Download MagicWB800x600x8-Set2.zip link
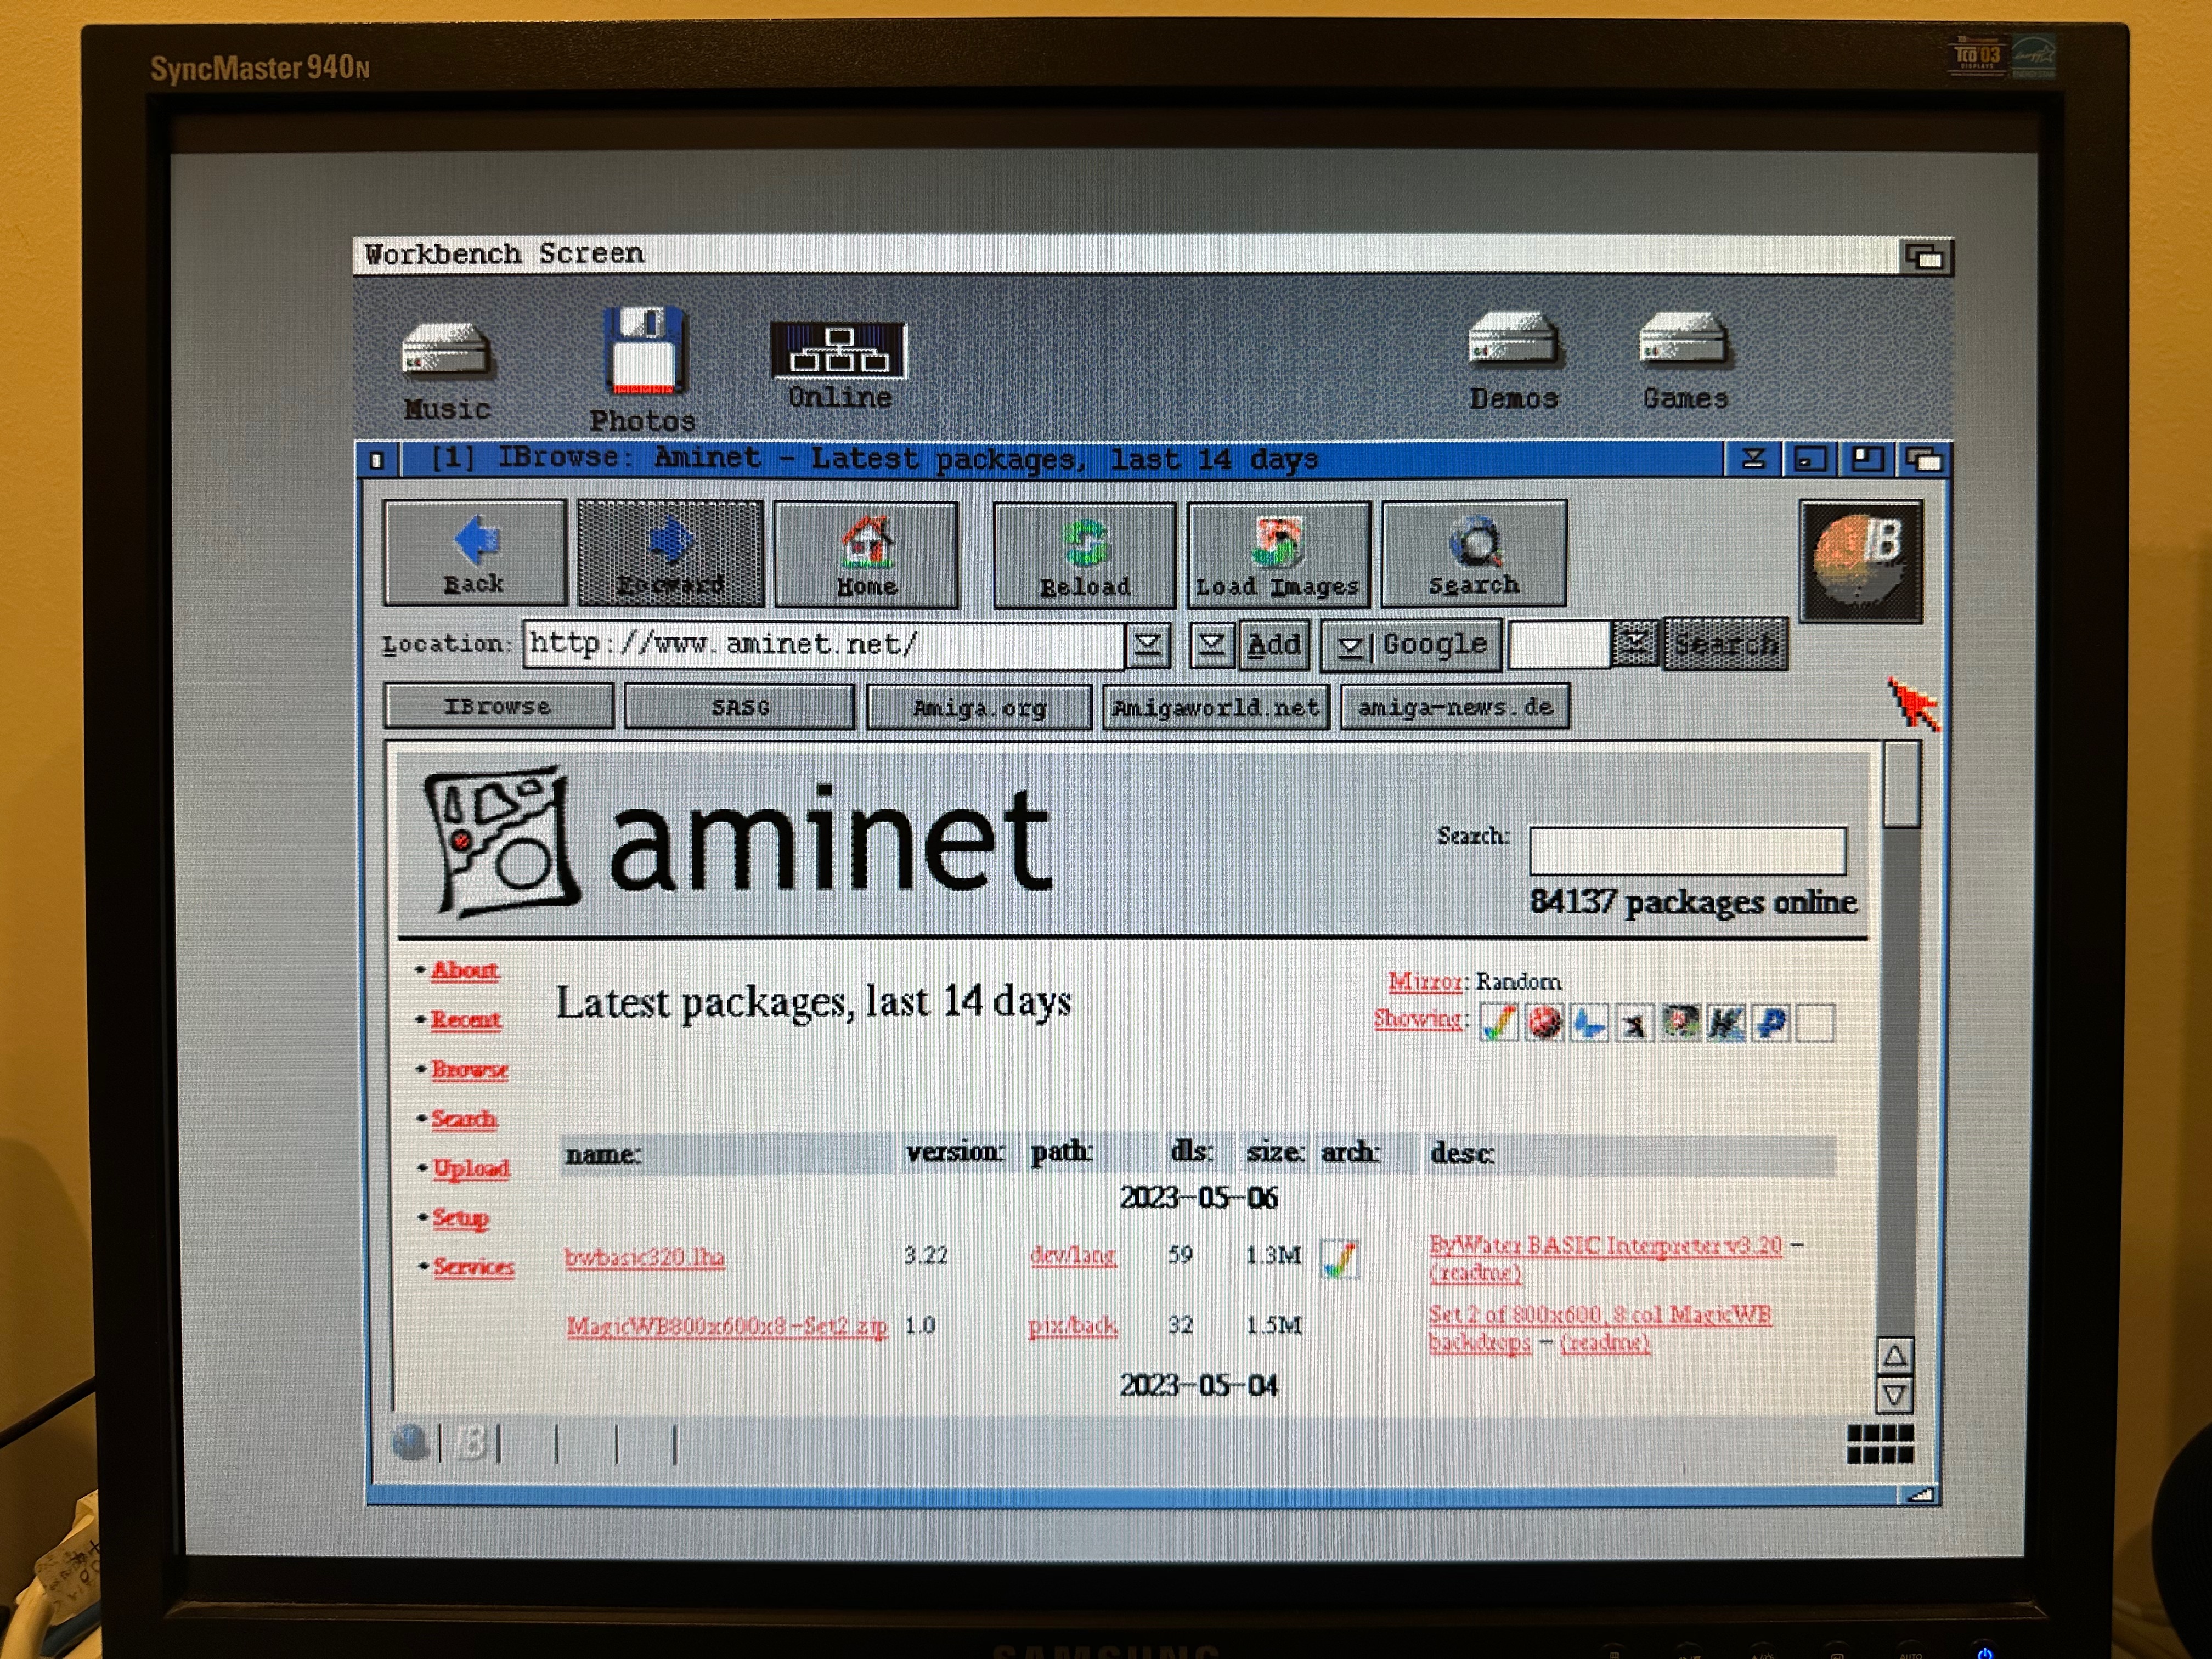The image size is (2212, 1659). 727,1326
